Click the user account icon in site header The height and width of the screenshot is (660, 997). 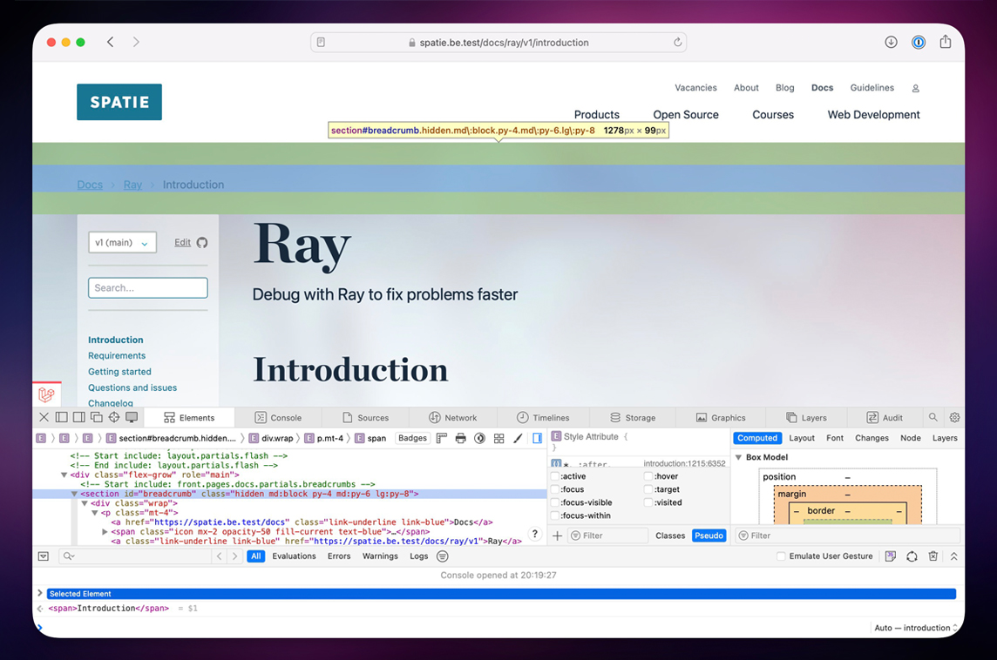(916, 88)
